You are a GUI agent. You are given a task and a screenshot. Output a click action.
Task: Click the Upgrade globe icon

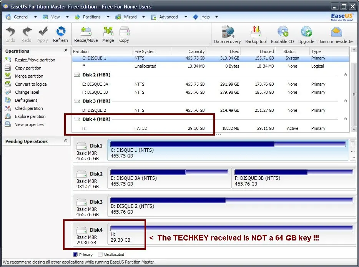(306, 32)
